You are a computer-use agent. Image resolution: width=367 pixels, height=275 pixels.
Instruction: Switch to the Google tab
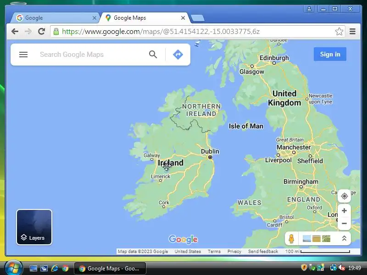(x=55, y=18)
